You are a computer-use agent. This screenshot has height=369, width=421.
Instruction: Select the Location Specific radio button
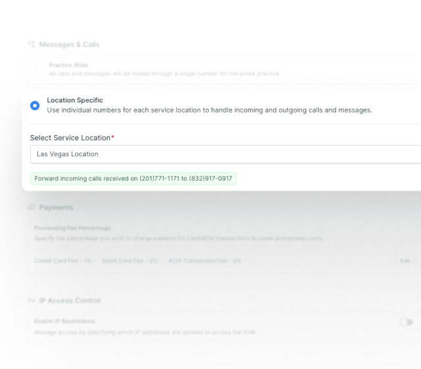tap(35, 105)
